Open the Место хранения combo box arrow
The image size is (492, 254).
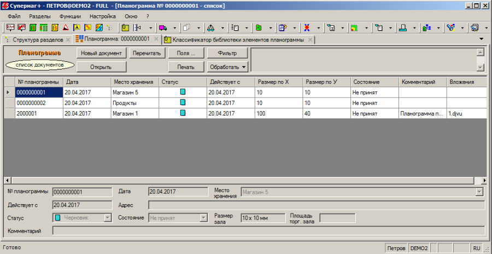pyautogui.click(x=479, y=192)
